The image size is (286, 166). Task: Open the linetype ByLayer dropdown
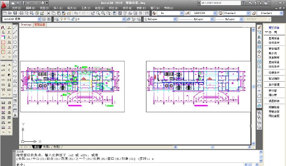(x=212, y=19)
